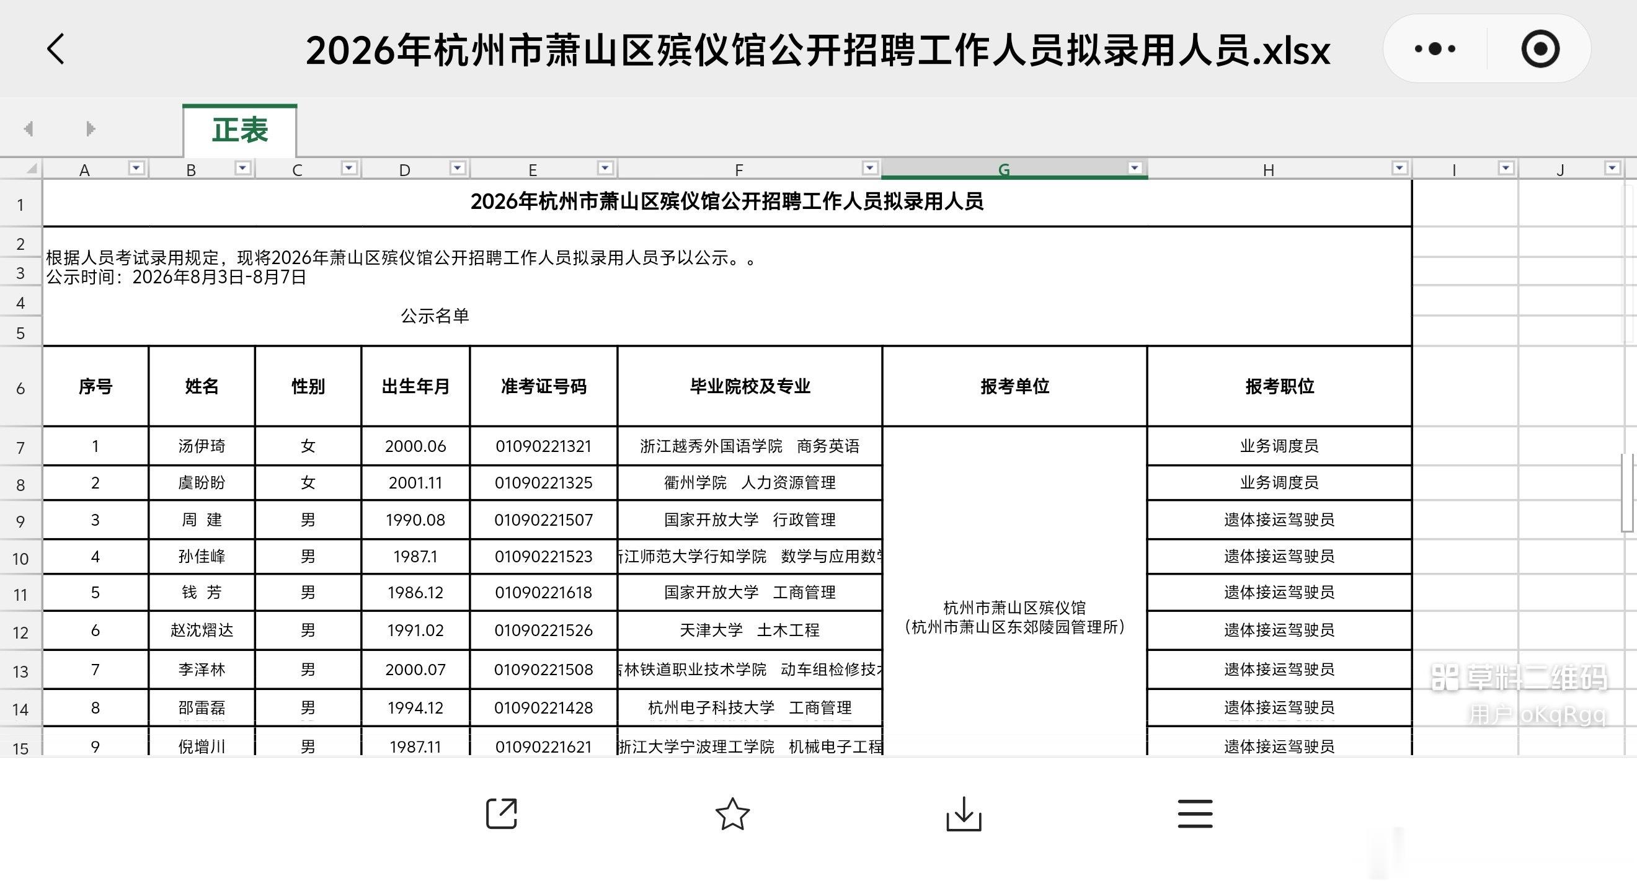Favorite the file with the star icon
Image resolution: width=1637 pixels, height=894 pixels.
(733, 814)
